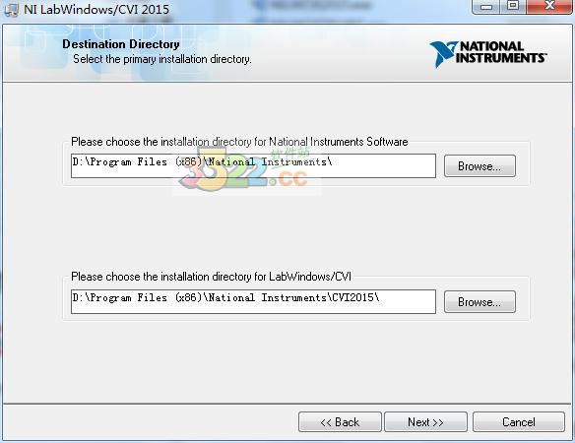The height and width of the screenshot is (443, 575).
Task: Click the National Instruments Software group label
Action: (239, 142)
